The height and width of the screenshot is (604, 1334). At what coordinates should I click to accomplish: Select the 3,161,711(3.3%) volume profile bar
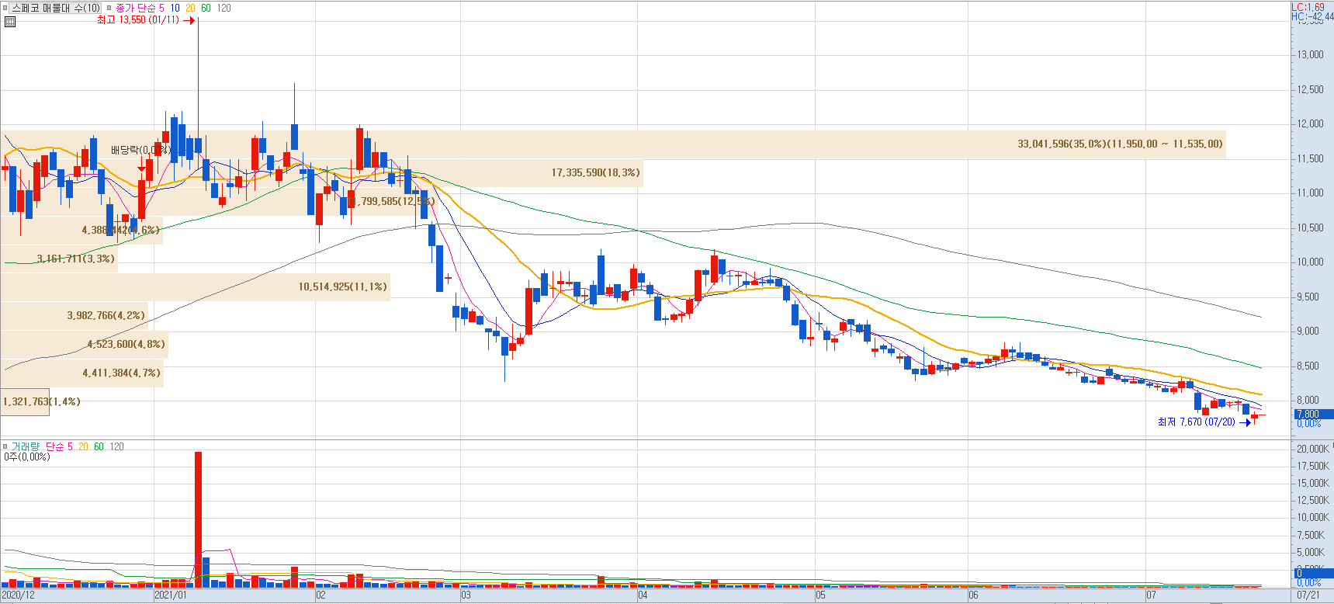(x=59, y=259)
